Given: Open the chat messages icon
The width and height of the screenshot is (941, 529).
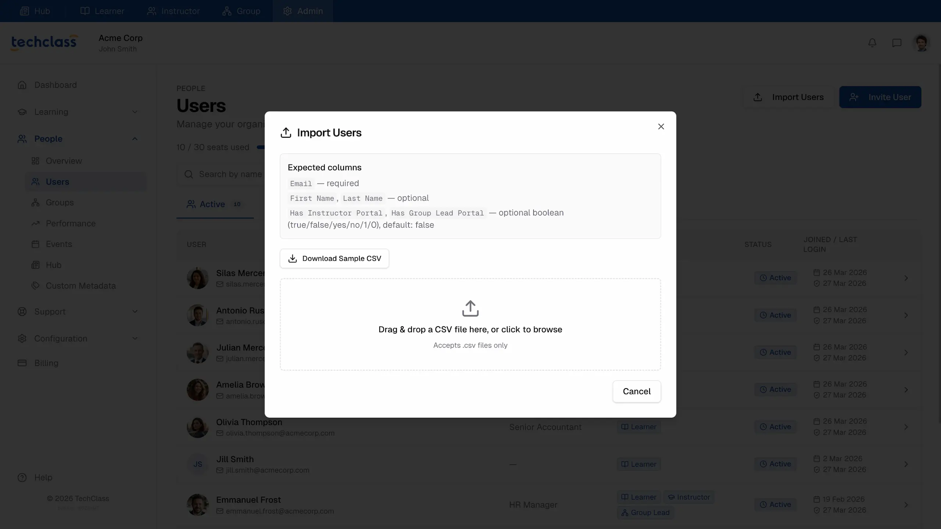Looking at the screenshot, I should [x=897, y=43].
